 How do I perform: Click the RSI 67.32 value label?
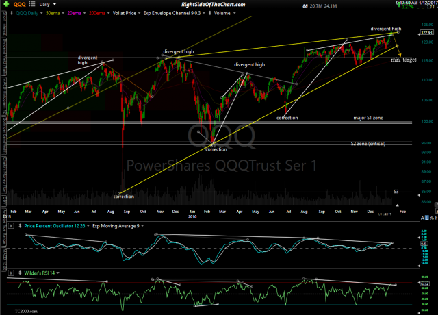pos(424,283)
